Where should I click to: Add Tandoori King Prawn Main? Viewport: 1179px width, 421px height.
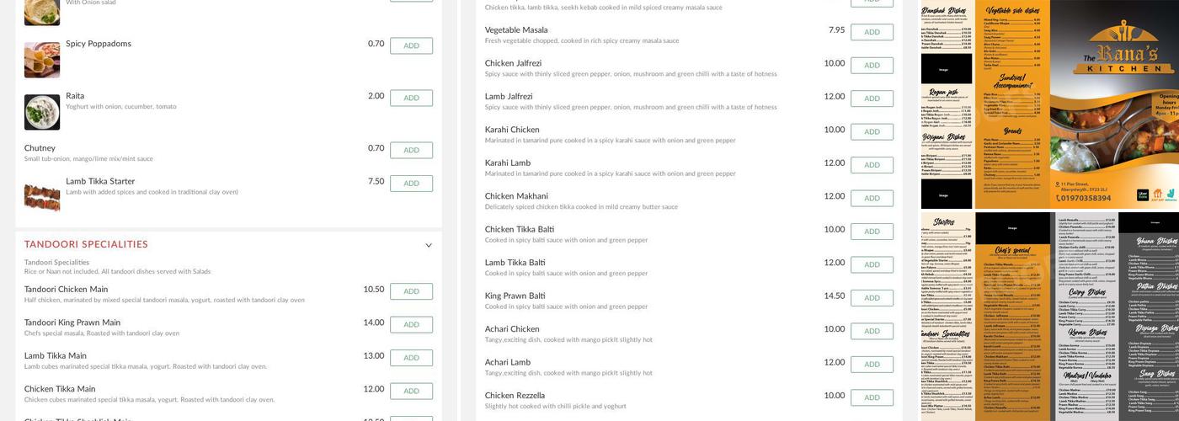click(x=411, y=325)
